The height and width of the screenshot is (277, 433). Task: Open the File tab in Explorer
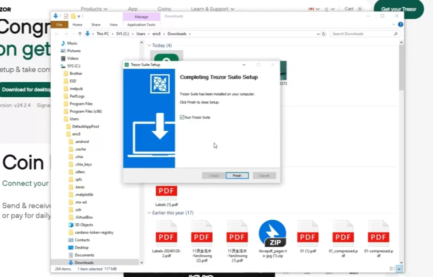59,25
